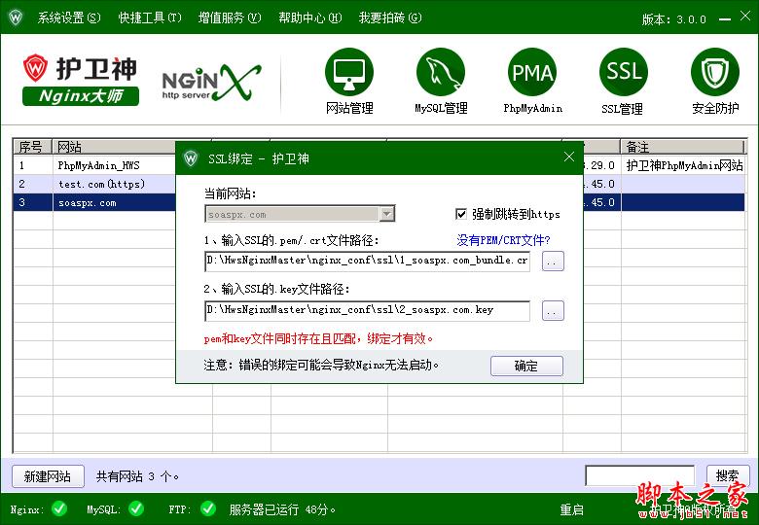Click the 护卫神PhpMyAdmin网站 remark cell

[683, 165]
